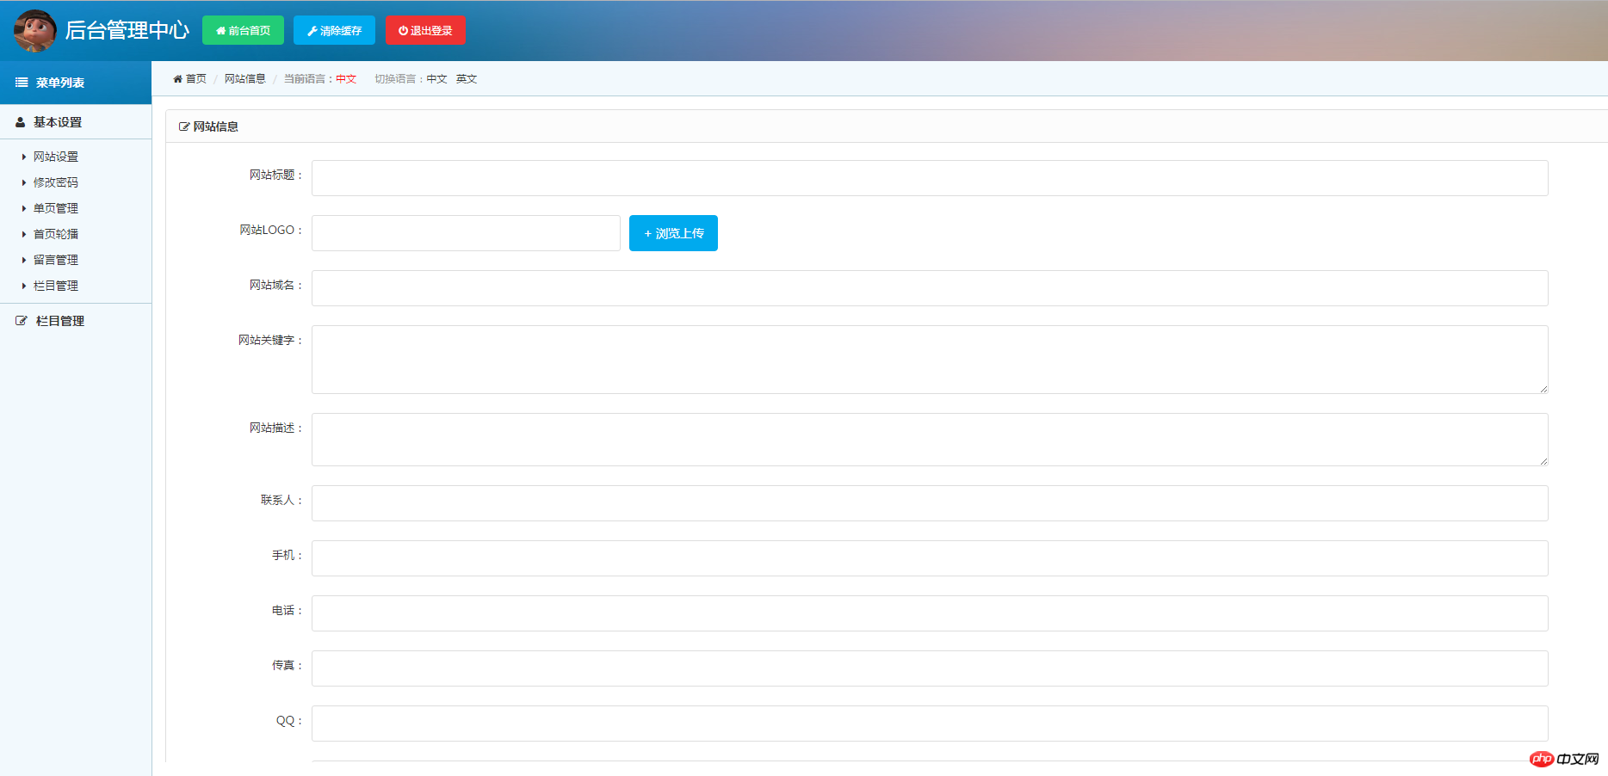Screen dimensions: 1608x776
Task: Click the arrow bullet beside 网站设置
Action: pyautogui.click(x=24, y=157)
